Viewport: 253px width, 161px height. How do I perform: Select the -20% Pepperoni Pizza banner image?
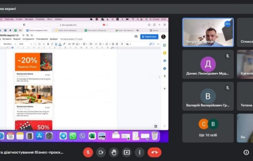tap(34, 62)
